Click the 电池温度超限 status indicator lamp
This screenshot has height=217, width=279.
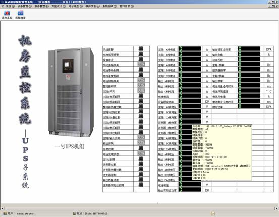pos(141,75)
